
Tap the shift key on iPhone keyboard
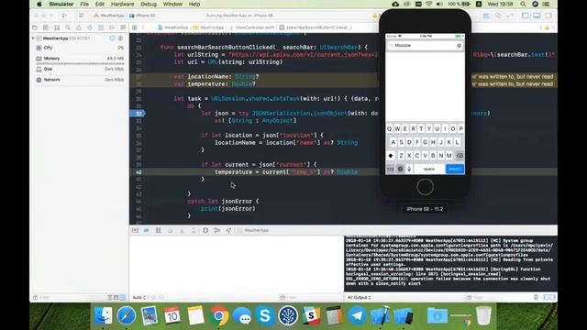391,156
